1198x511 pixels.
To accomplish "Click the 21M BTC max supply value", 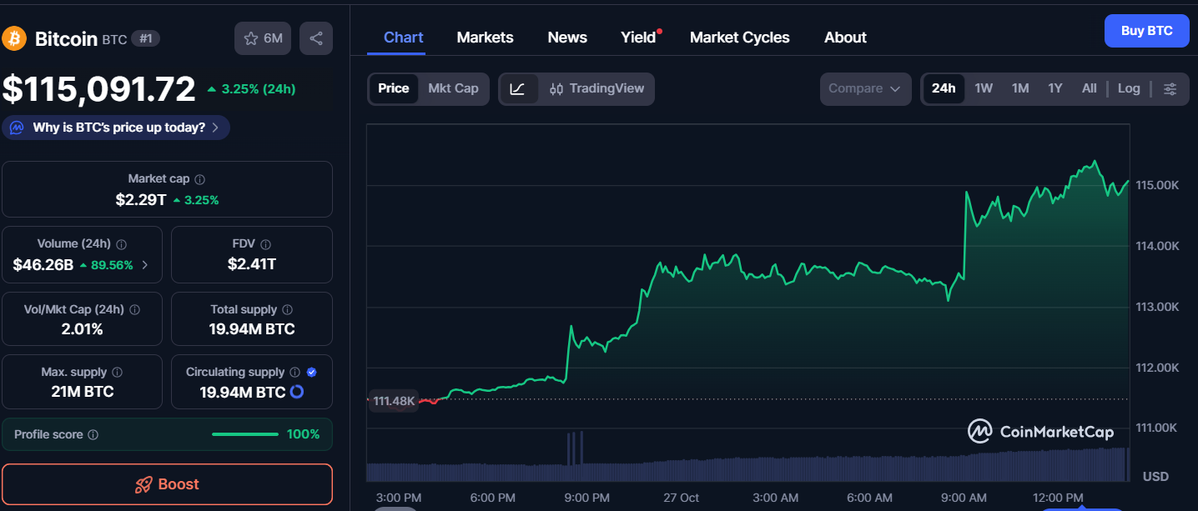I will tap(82, 392).
